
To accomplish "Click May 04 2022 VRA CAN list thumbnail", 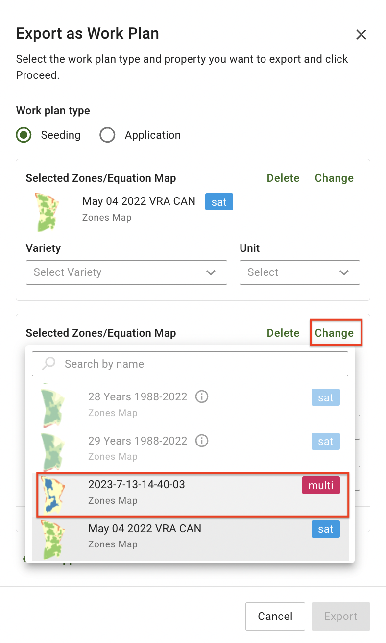I will pyautogui.click(x=52, y=538).
